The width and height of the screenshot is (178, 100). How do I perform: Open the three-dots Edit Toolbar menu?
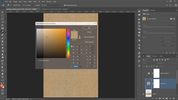point(3,80)
